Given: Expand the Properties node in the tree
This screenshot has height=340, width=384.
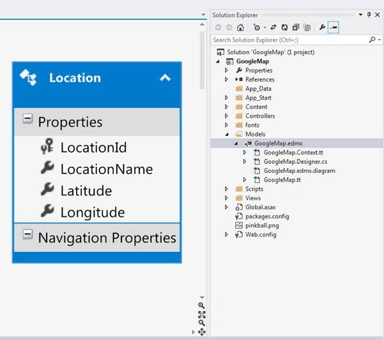Looking at the screenshot, I should (226, 70).
